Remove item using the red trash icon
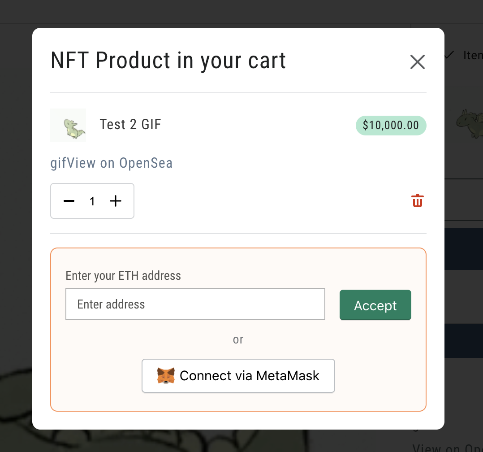483x452 pixels. click(x=417, y=201)
